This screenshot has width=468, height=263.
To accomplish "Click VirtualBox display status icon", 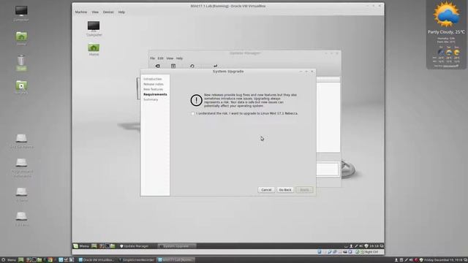I will pyautogui.click(x=350, y=252).
